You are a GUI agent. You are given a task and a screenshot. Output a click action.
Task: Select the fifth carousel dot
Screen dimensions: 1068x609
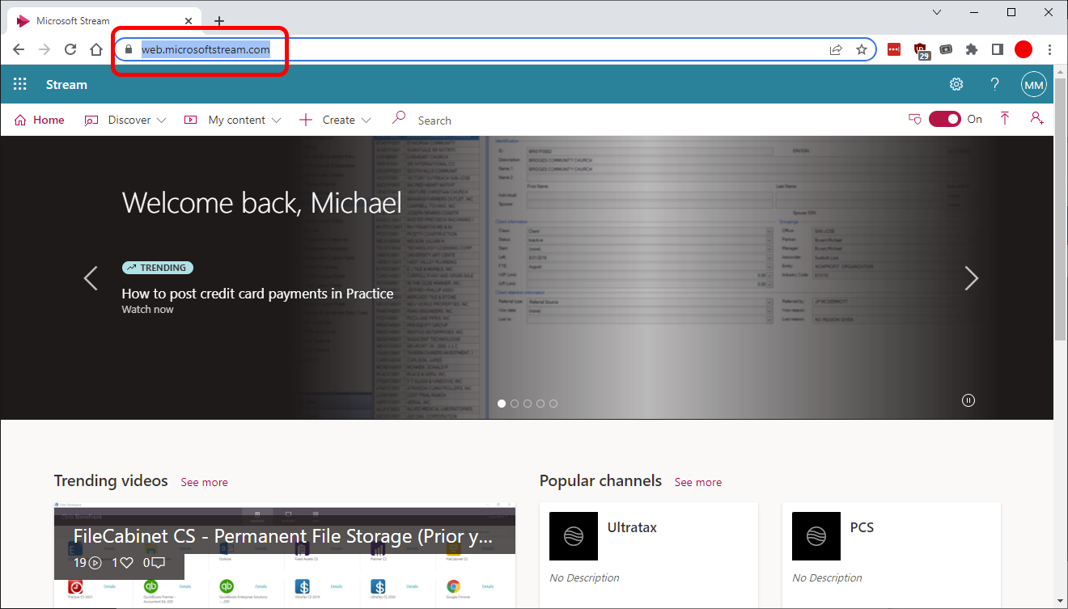[x=553, y=403]
